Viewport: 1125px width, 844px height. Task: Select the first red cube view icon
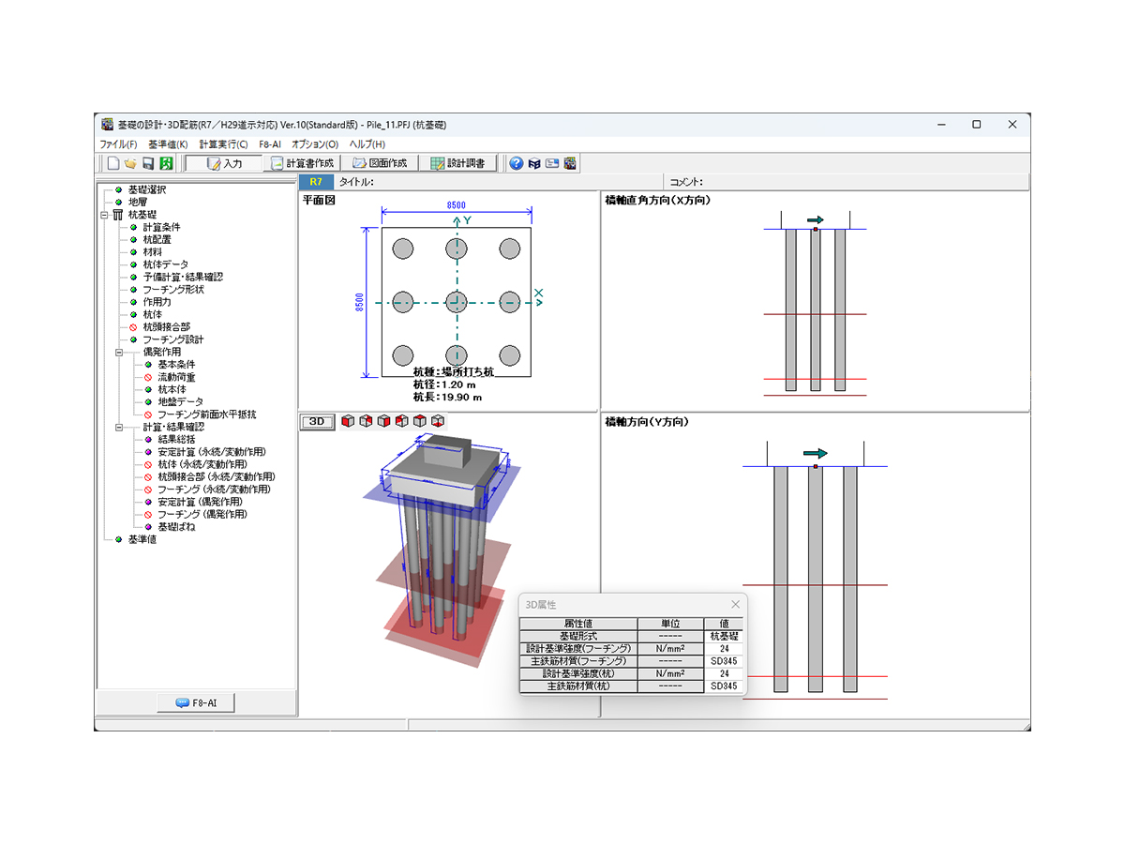pyautogui.click(x=347, y=421)
